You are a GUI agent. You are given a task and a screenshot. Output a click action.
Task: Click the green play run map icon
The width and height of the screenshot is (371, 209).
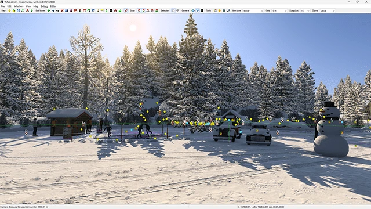coord(32,10)
